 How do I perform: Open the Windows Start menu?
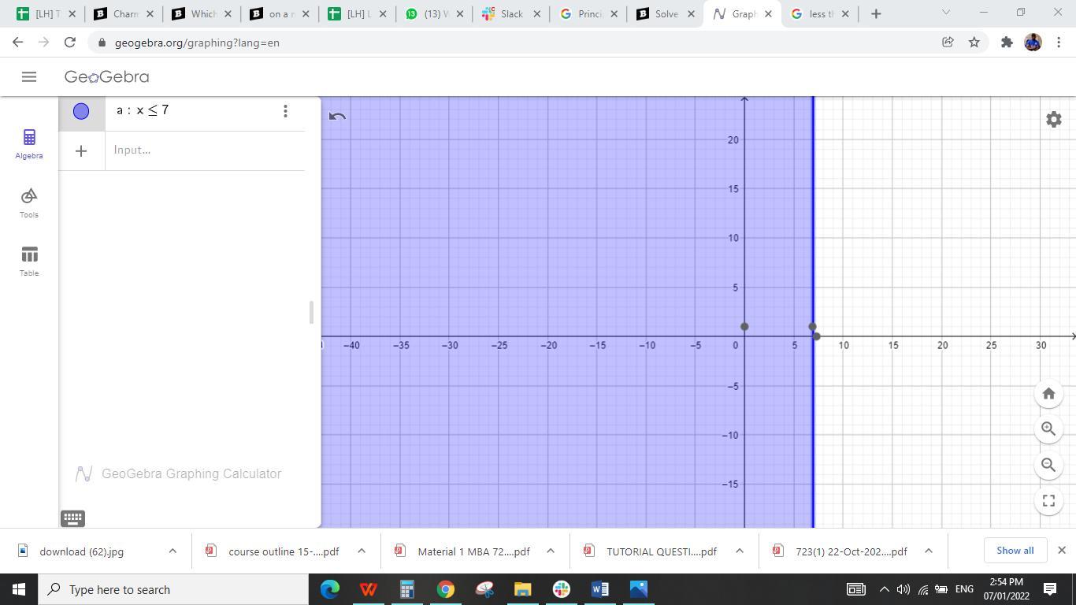19,589
